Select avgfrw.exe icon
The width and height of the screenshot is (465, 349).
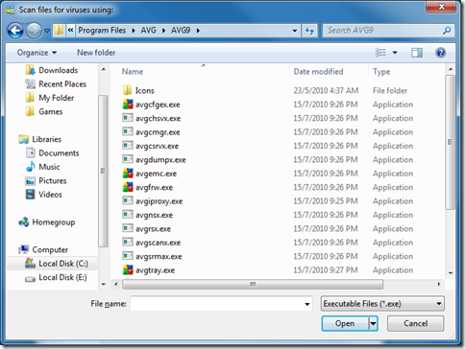pos(128,187)
